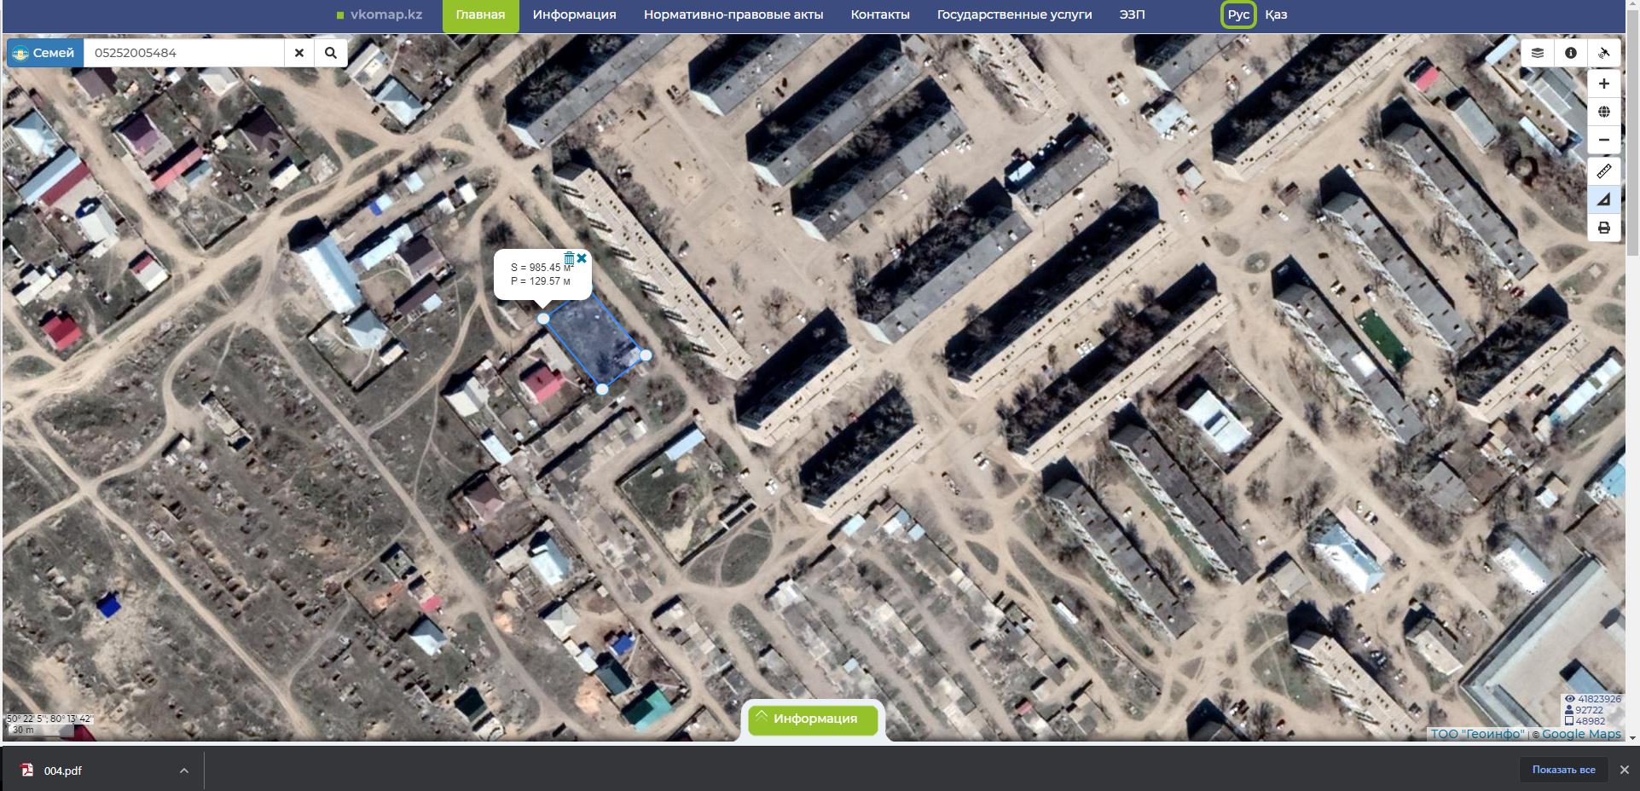Go to the Государственные услуги menu
This screenshot has height=791, width=1640.
click(x=1014, y=14)
